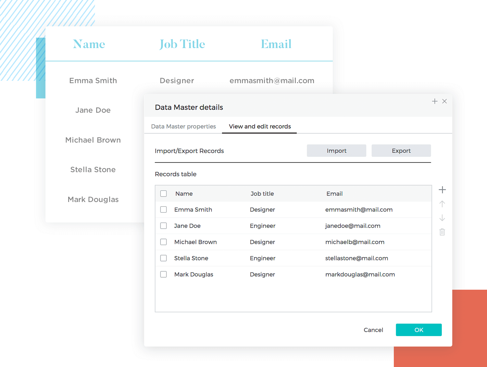This screenshot has width=487, height=367.
Task: Check the Emma Smith record checkbox
Action: (x=164, y=209)
